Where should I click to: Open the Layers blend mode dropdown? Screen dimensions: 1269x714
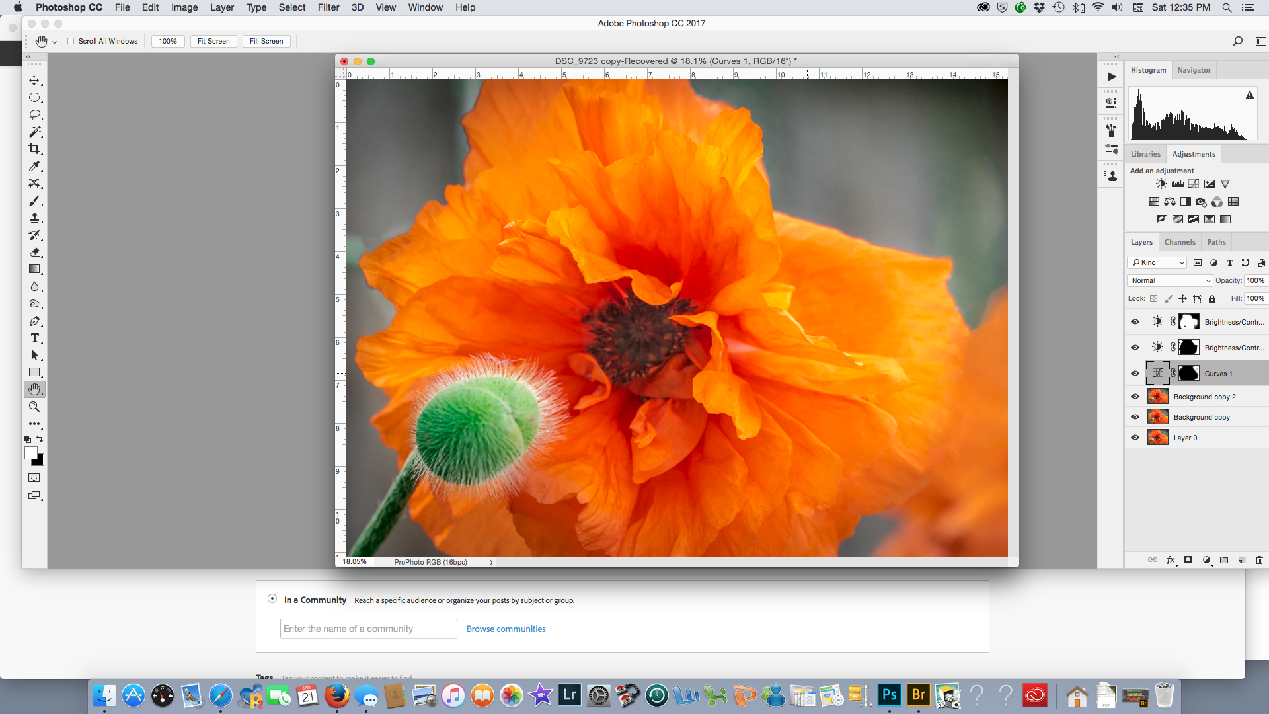click(1168, 279)
